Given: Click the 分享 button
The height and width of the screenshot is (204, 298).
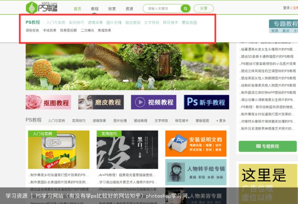Looking at the screenshot, I should click(203, 9).
